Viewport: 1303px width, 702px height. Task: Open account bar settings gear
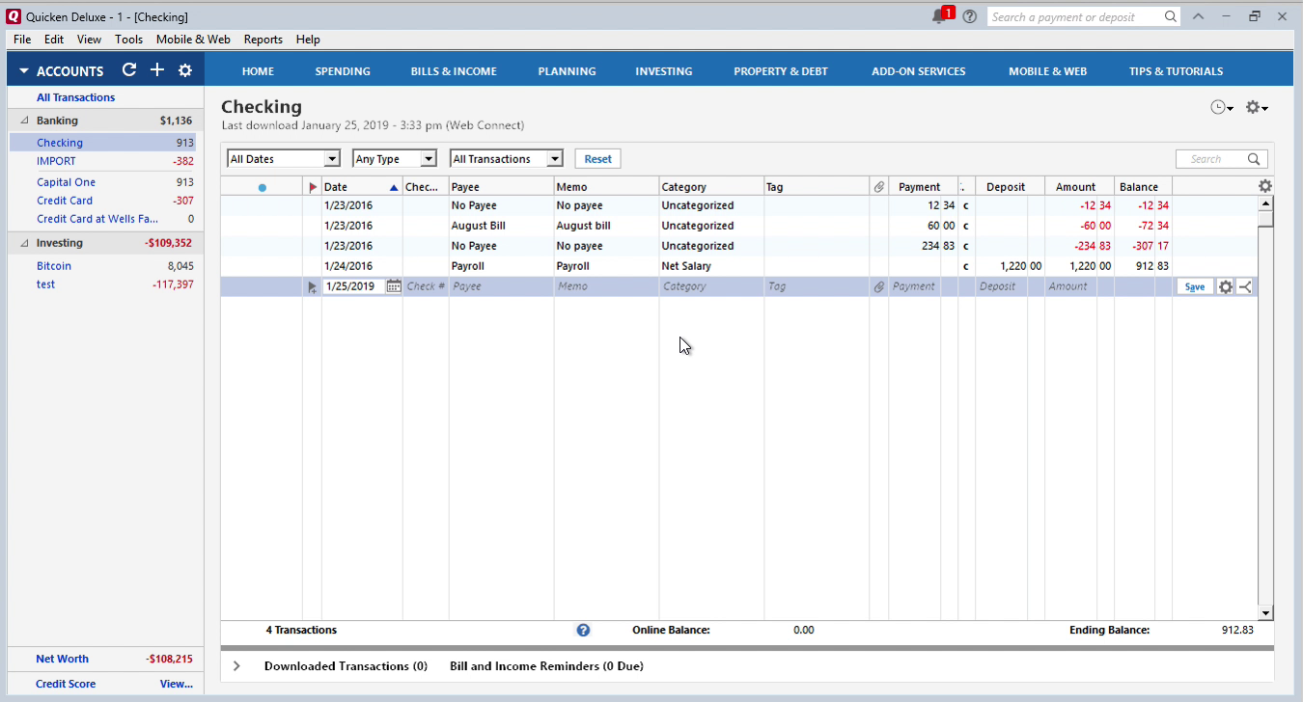(185, 70)
